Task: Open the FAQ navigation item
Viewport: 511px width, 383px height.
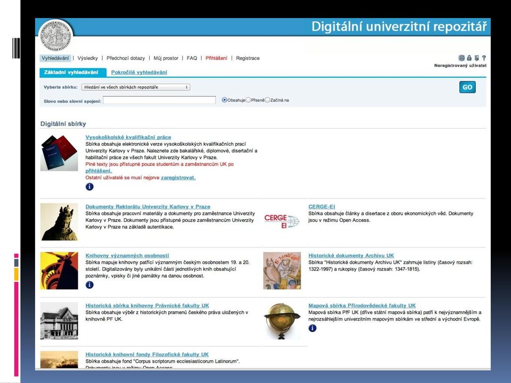Action: (x=192, y=59)
